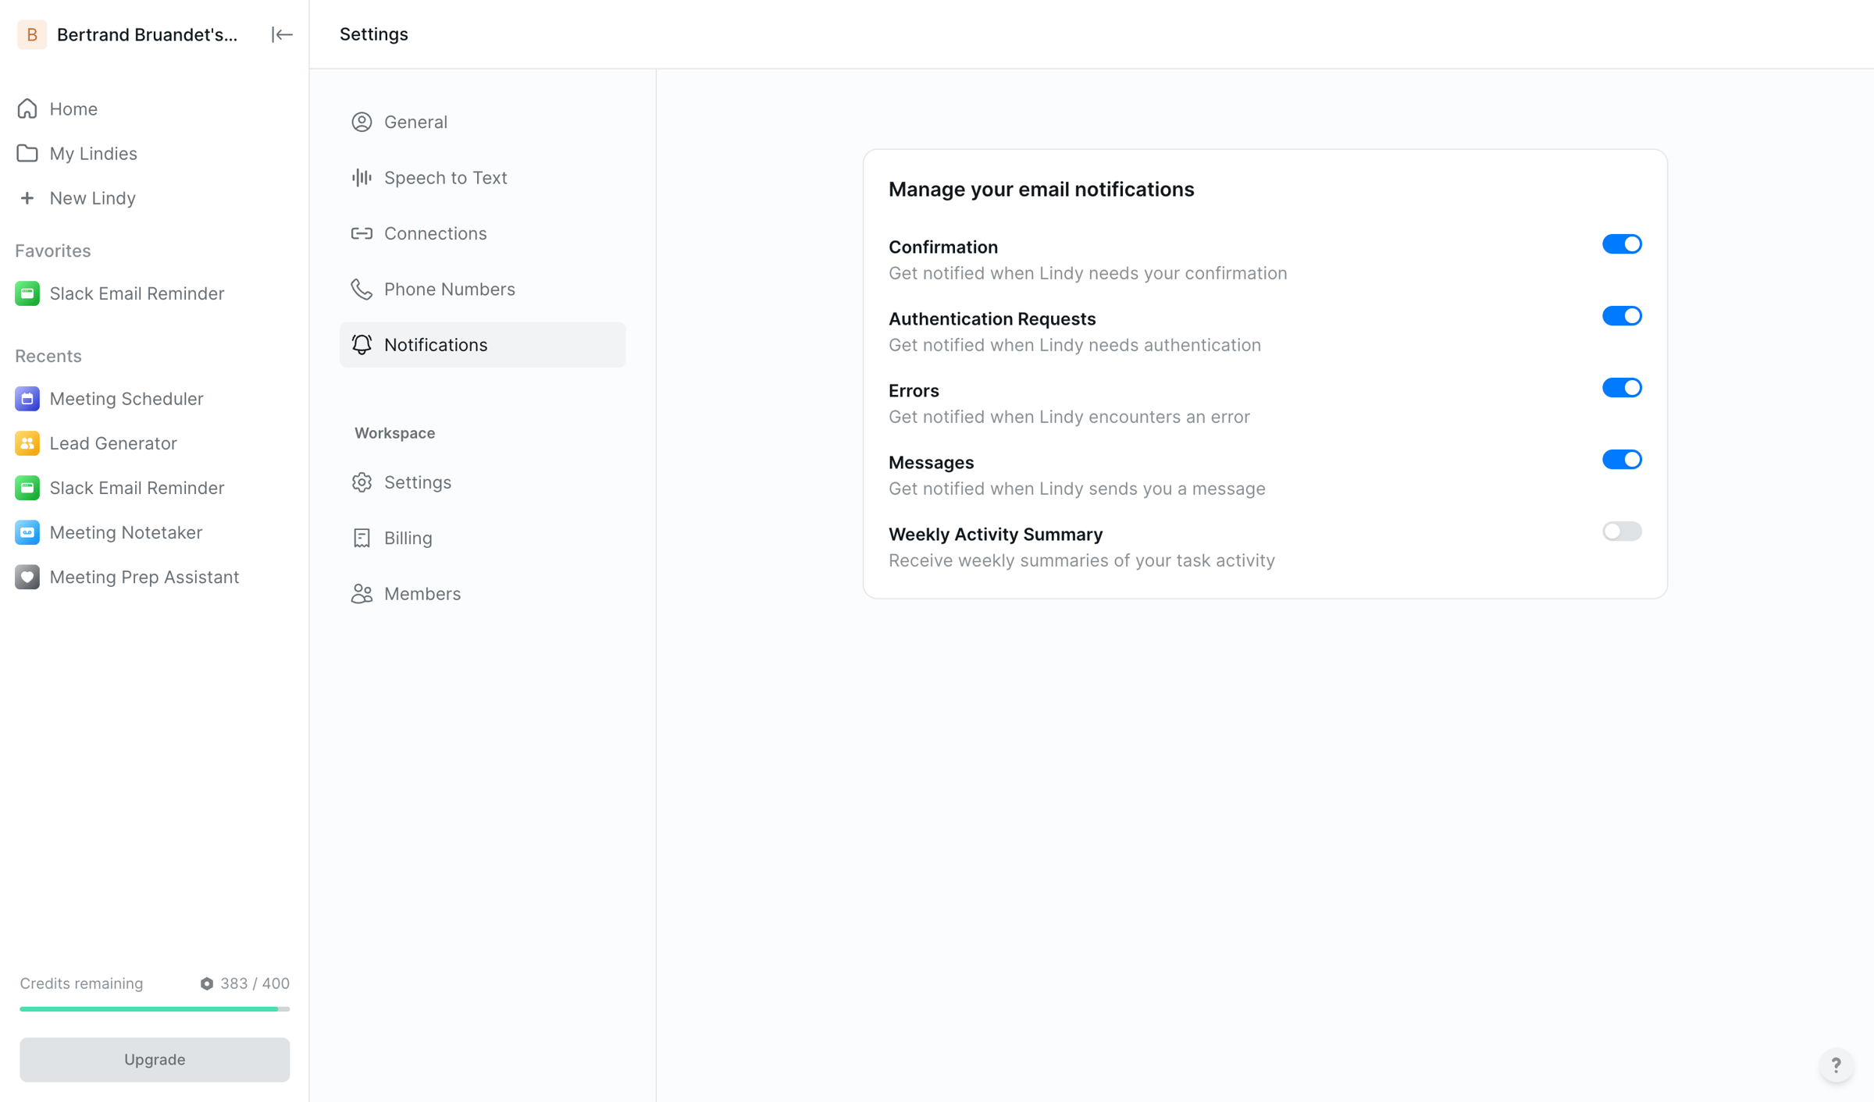Click the Lead Generator orange icon
Image resolution: width=1874 pixels, height=1102 pixels.
(27, 443)
